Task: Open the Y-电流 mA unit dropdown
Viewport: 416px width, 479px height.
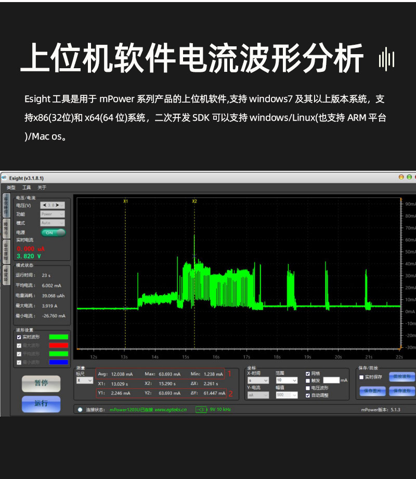Action: click(x=258, y=395)
